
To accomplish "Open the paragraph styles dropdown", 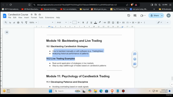I will coord(46,23).
